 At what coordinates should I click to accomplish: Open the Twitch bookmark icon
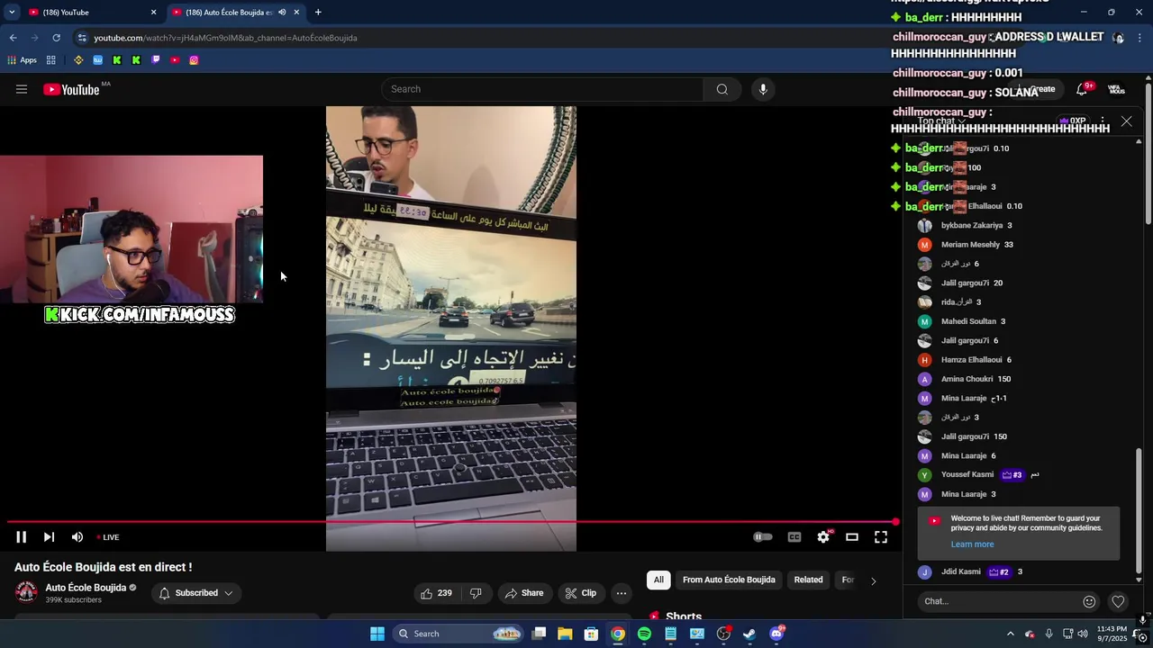(x=156, y=60)
